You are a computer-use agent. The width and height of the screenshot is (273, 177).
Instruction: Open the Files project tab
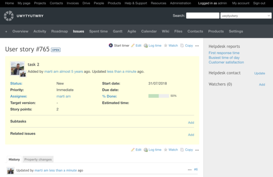[178, 31]
